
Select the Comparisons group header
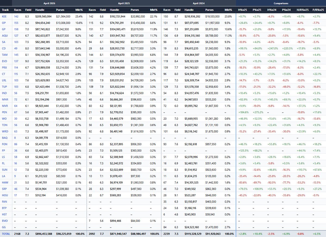click(281, 3)
